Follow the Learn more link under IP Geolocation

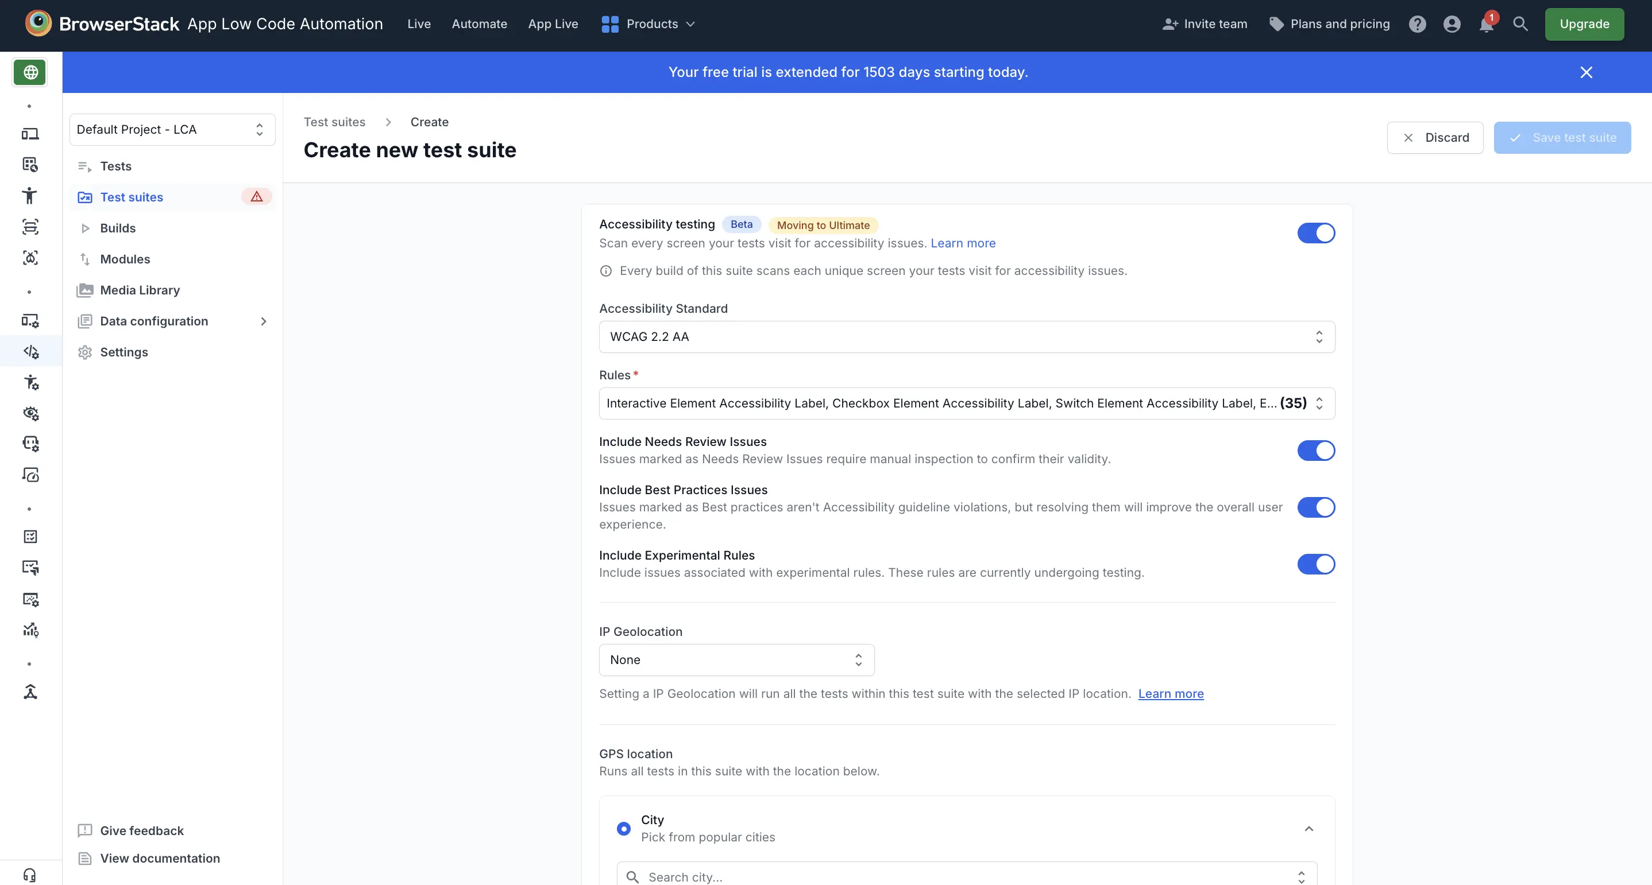tap(1171, 693)
